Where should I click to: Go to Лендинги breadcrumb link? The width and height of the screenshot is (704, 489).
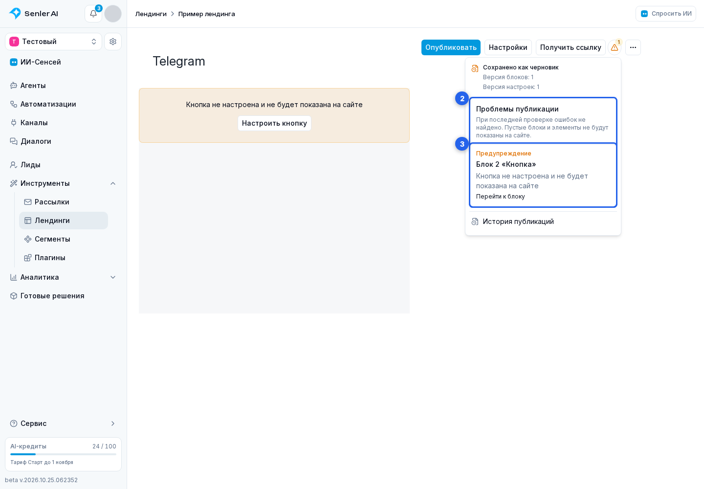[151, 14]
